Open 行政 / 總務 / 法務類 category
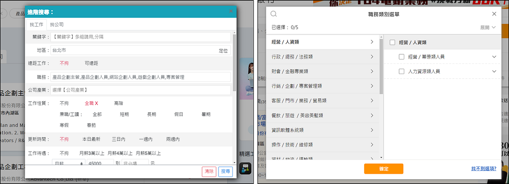The height and width of the screenshot is (184, 509). tap(322, 57)
